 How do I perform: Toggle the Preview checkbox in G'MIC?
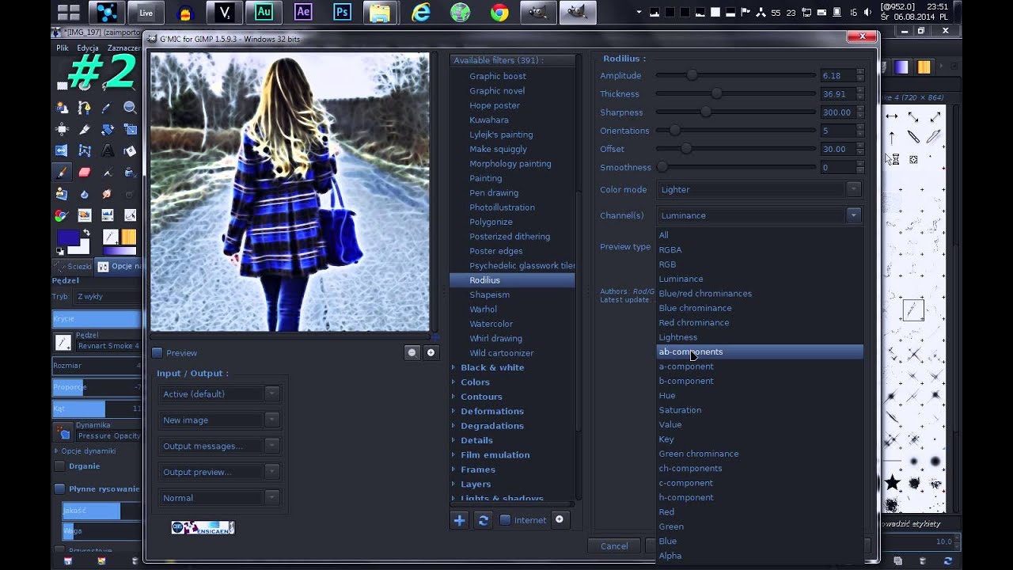pos(157,353)
